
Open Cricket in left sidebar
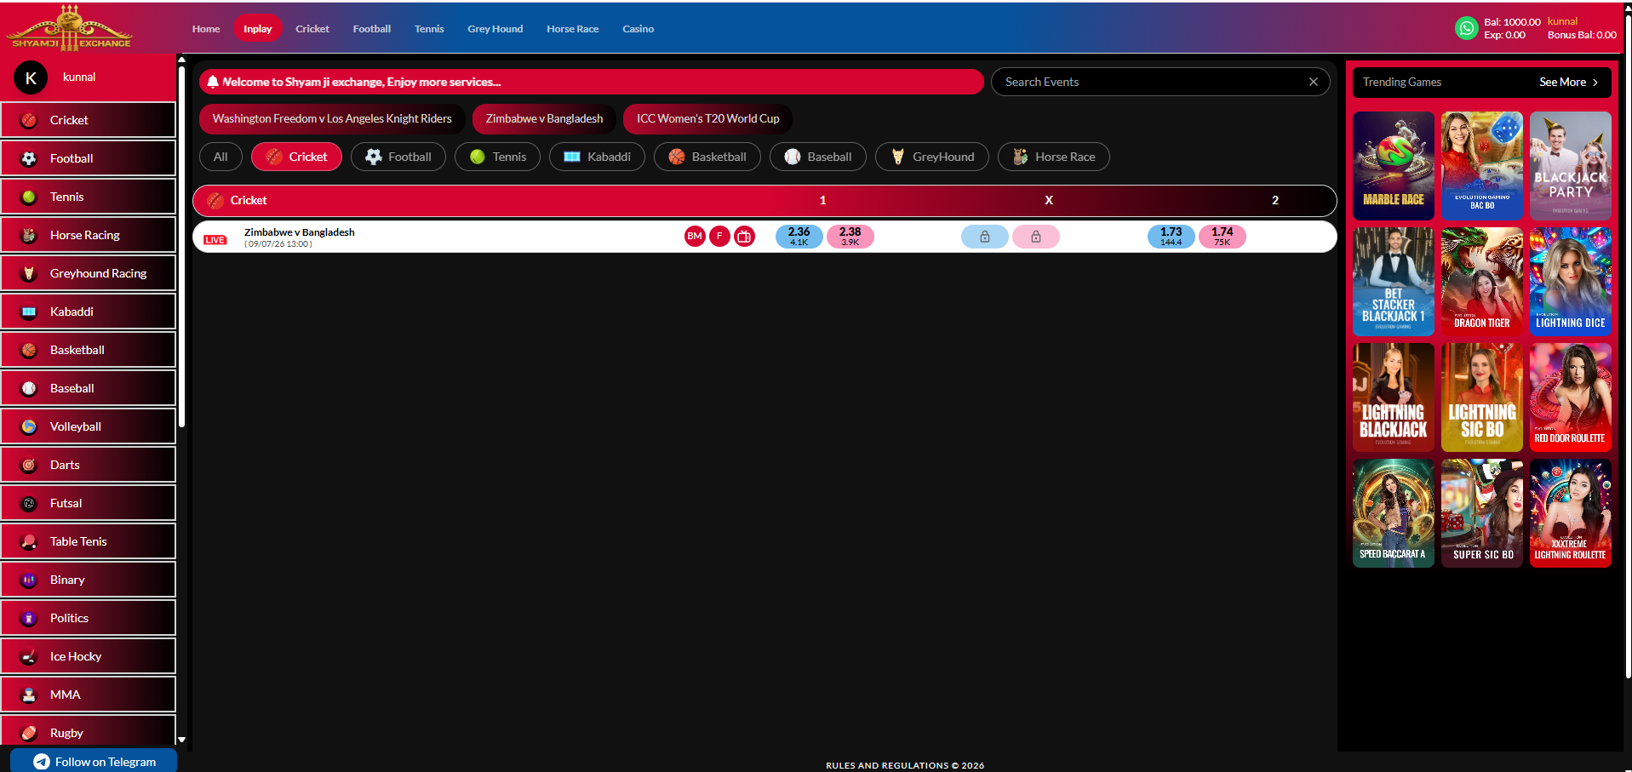tap(89, 120)
